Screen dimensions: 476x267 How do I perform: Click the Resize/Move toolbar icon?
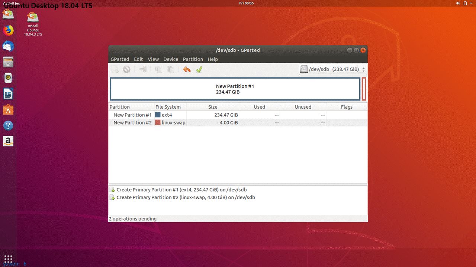click(x=142, y=69)
